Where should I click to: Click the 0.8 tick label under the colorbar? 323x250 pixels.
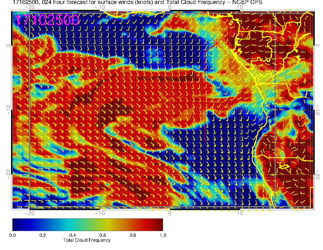pos(133,235)
